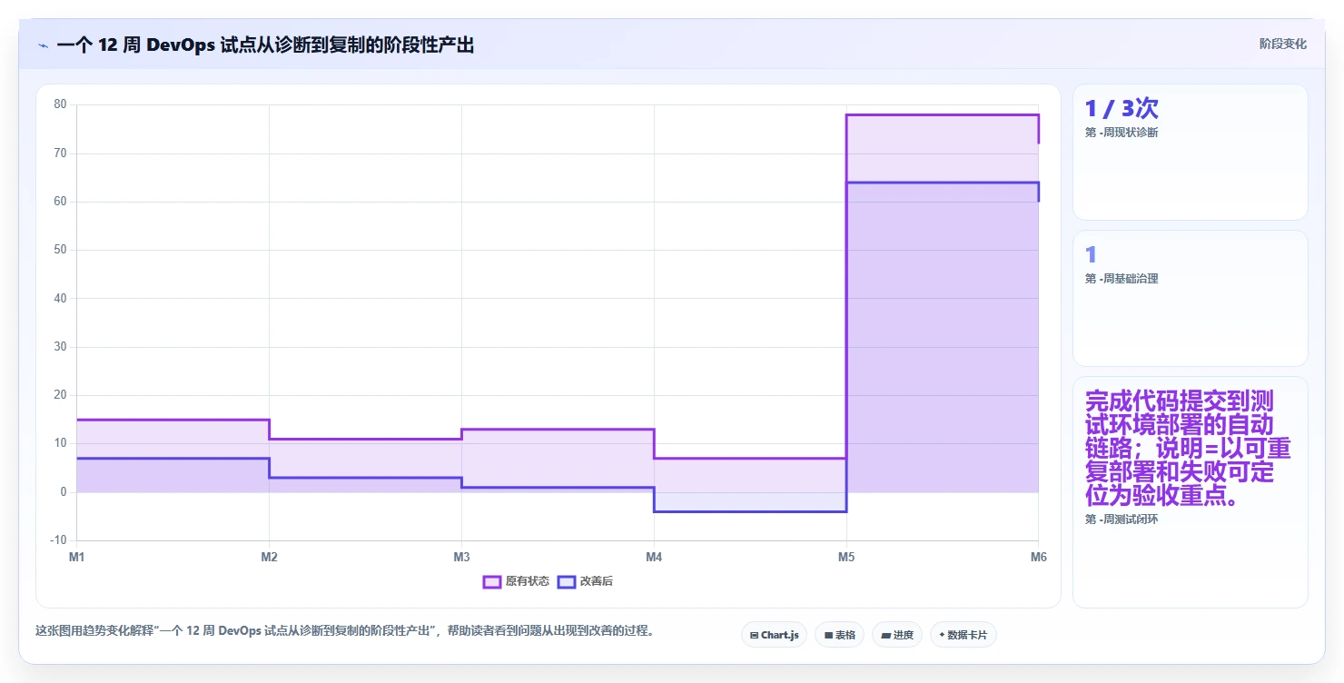Click the 50 y-axis value
Viewport: 1344px width, 683px height.
(x=60, y=250)
